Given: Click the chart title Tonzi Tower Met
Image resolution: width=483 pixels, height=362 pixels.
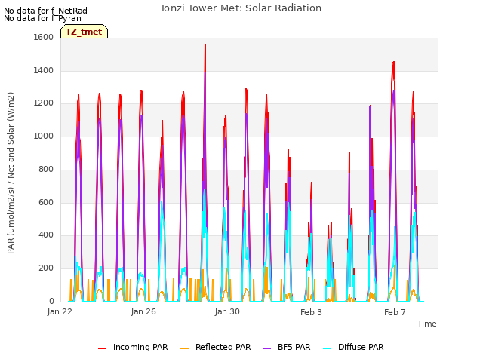Looking at the screenshot, I should pos(241,8).
